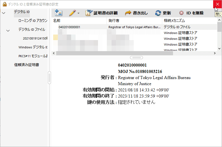Image resolution: width=222 pixels, height=147 pixels.
Task: Click the pencil usage options icon
Action: coord(72,13)
